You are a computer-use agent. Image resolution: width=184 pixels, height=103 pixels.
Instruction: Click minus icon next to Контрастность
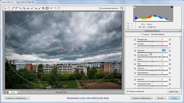(x=135, y=55)
